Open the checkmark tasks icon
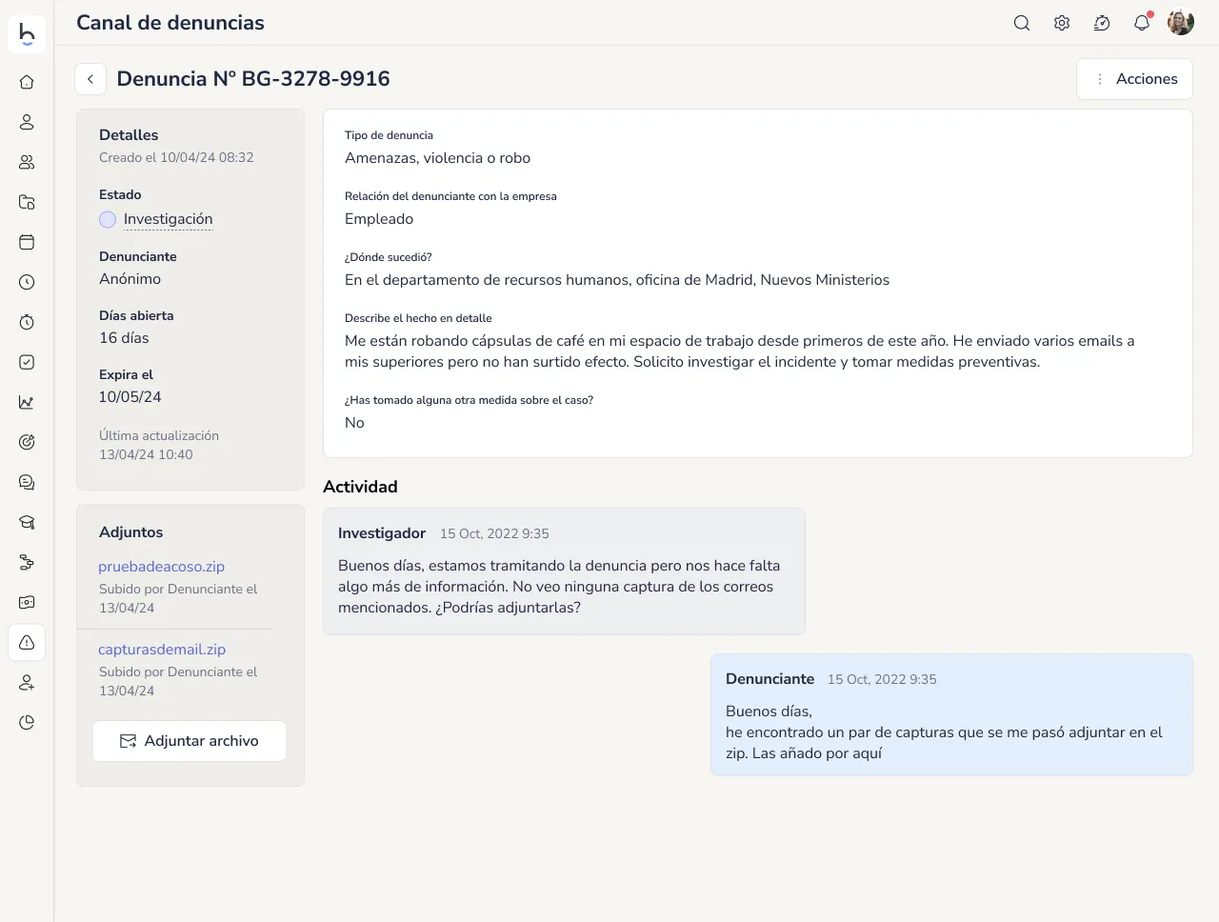1219x922 pixels. (x=27, y=362)
